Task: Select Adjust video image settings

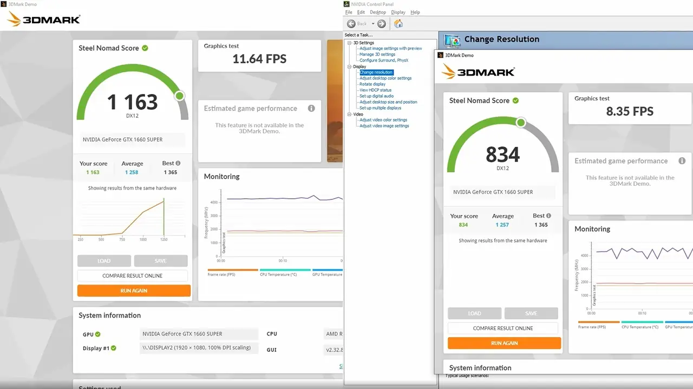Action: pos(384,126)
